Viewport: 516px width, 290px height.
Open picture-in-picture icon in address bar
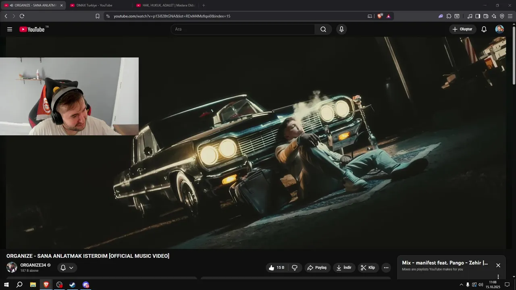pos(370,16)
